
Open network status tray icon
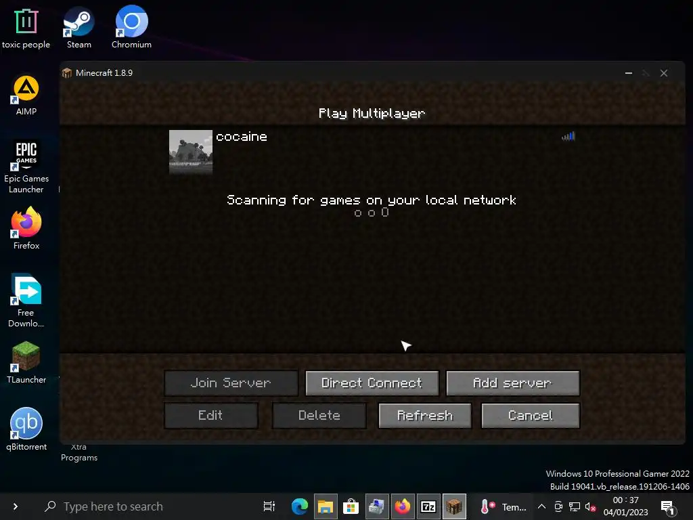click(x=574, y=506)
